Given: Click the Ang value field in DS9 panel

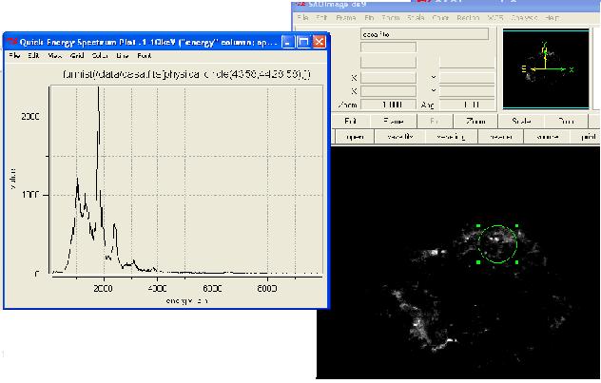Looking at the screenshot, I should [x=467, y=105].
